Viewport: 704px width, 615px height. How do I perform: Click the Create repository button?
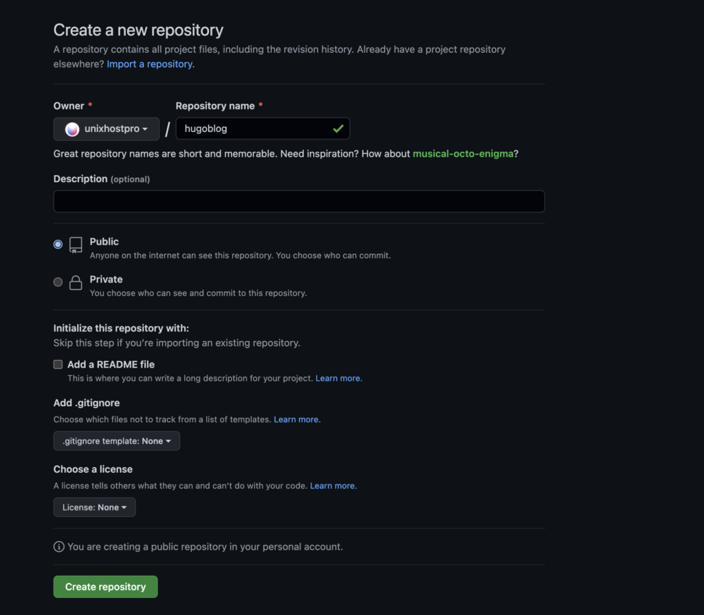(x=105, y=586)
